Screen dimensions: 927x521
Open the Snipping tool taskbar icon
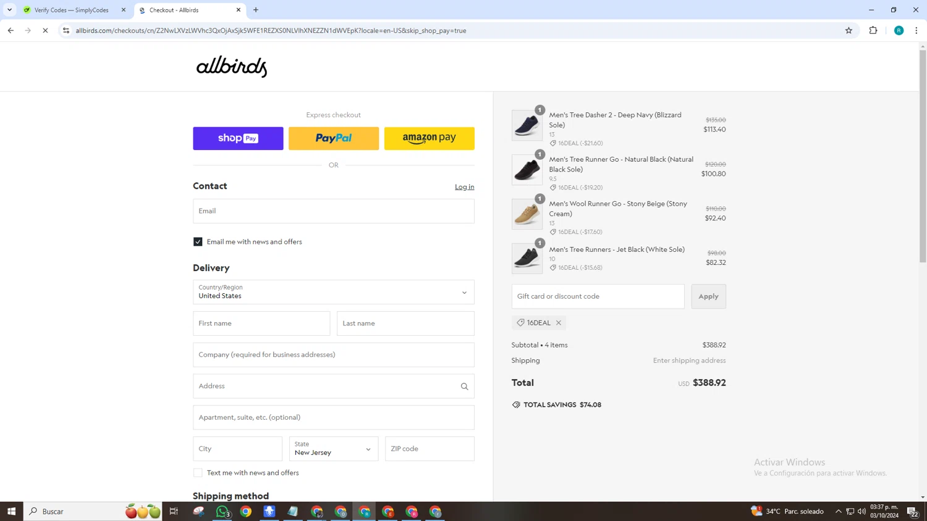(x=198, y=511)
